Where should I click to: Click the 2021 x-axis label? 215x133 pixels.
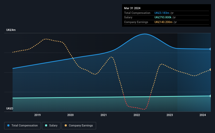(104, 115)
